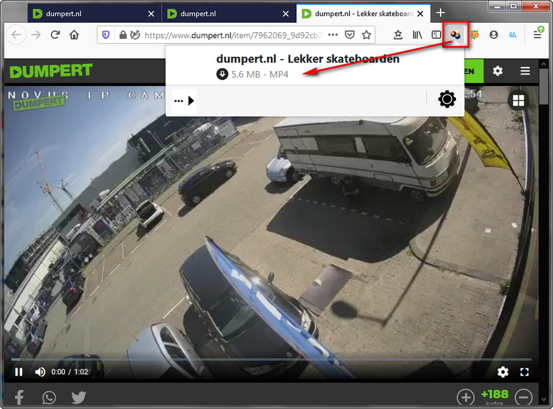Enter video fullscreen mode
This screenshot has width=553, height=409.
[x=525, y=372]
